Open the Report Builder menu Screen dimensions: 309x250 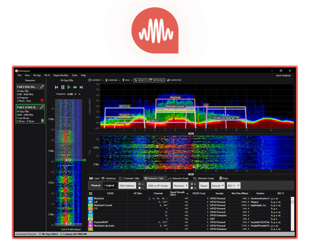pos(61,75)
